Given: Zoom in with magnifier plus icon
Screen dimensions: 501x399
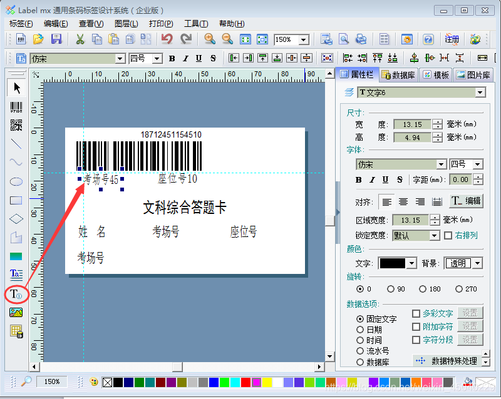Looking at the screenshot, I should tap(210, 39).
